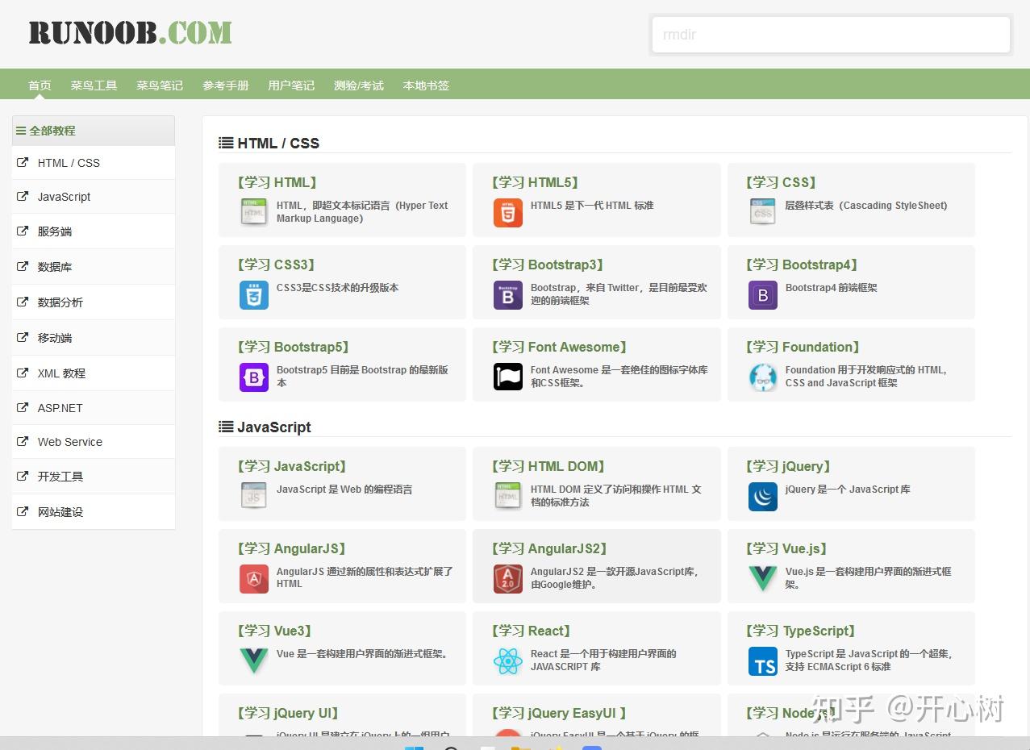Click description 'HTML5 是下一代 HTML 标准'

[x=592, y=205]
